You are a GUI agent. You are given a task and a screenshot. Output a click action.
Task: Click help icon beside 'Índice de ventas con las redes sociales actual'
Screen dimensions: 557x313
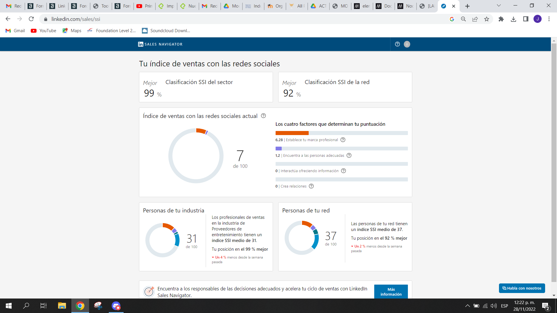(x=263, y=116)
